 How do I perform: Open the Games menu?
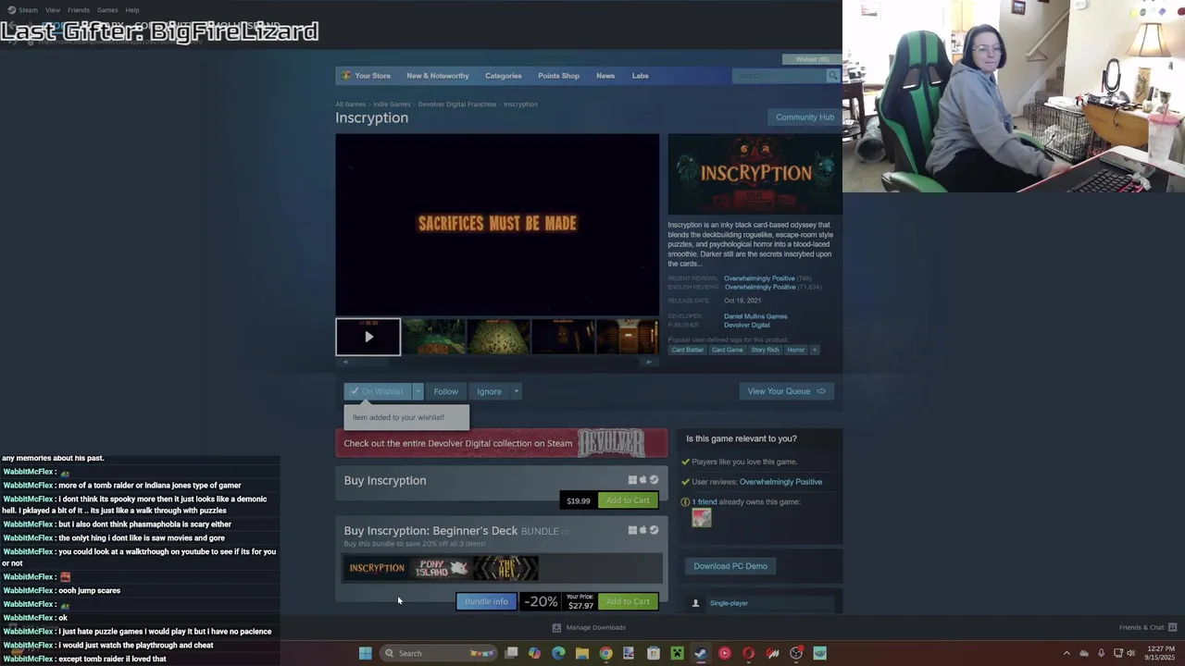(x=107, y=10)
